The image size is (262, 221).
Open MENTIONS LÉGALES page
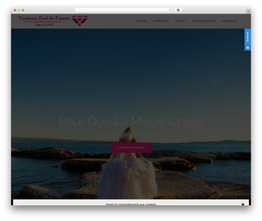coord(204,21)
